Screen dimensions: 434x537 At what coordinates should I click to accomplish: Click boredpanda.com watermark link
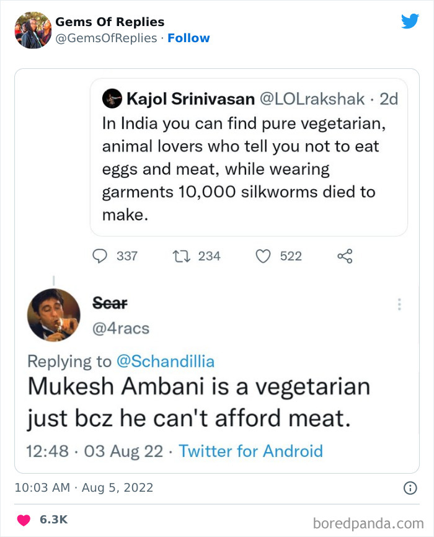370,522
